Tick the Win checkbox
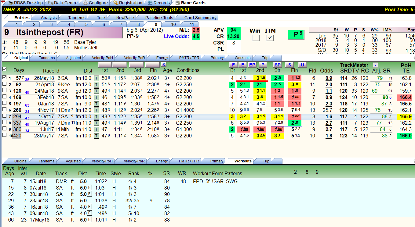 tap(256, 38)
